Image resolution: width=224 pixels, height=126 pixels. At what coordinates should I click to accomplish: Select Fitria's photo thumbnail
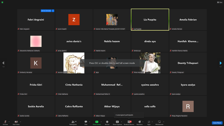pos(150,63)
